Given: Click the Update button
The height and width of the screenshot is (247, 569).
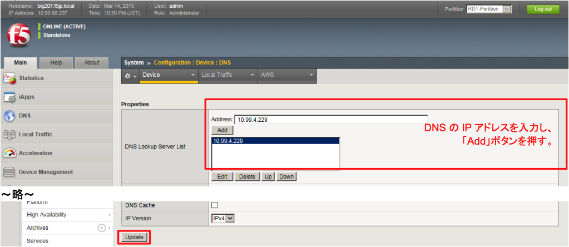Looking at the screenshot, I should click(x=134, y=237).
